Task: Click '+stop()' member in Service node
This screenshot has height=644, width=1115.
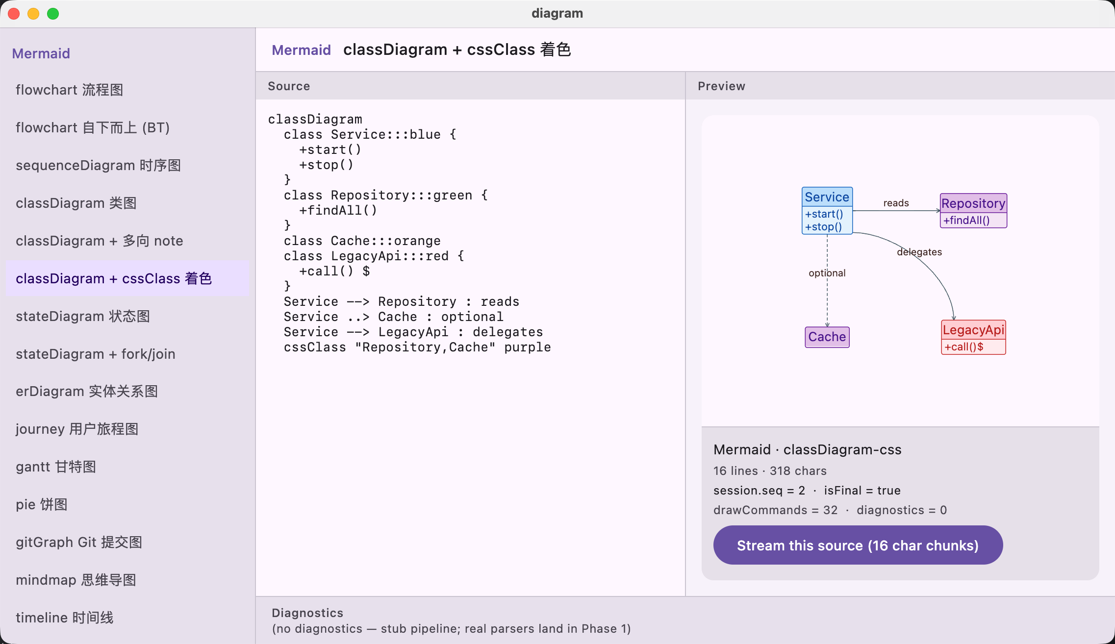Action: 823,227
